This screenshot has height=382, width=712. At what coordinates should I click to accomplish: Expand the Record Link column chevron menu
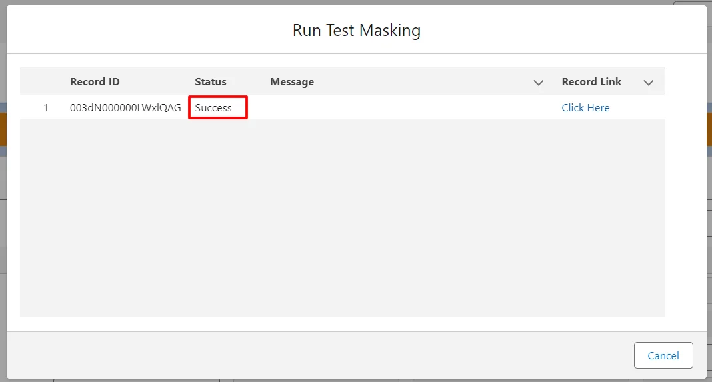point(648,83)
